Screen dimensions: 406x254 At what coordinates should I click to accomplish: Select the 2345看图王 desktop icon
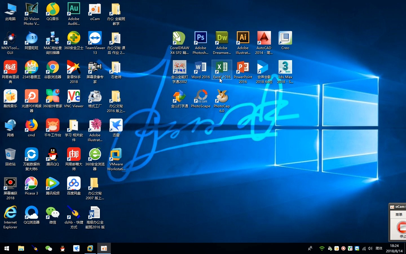pos(31,70)
